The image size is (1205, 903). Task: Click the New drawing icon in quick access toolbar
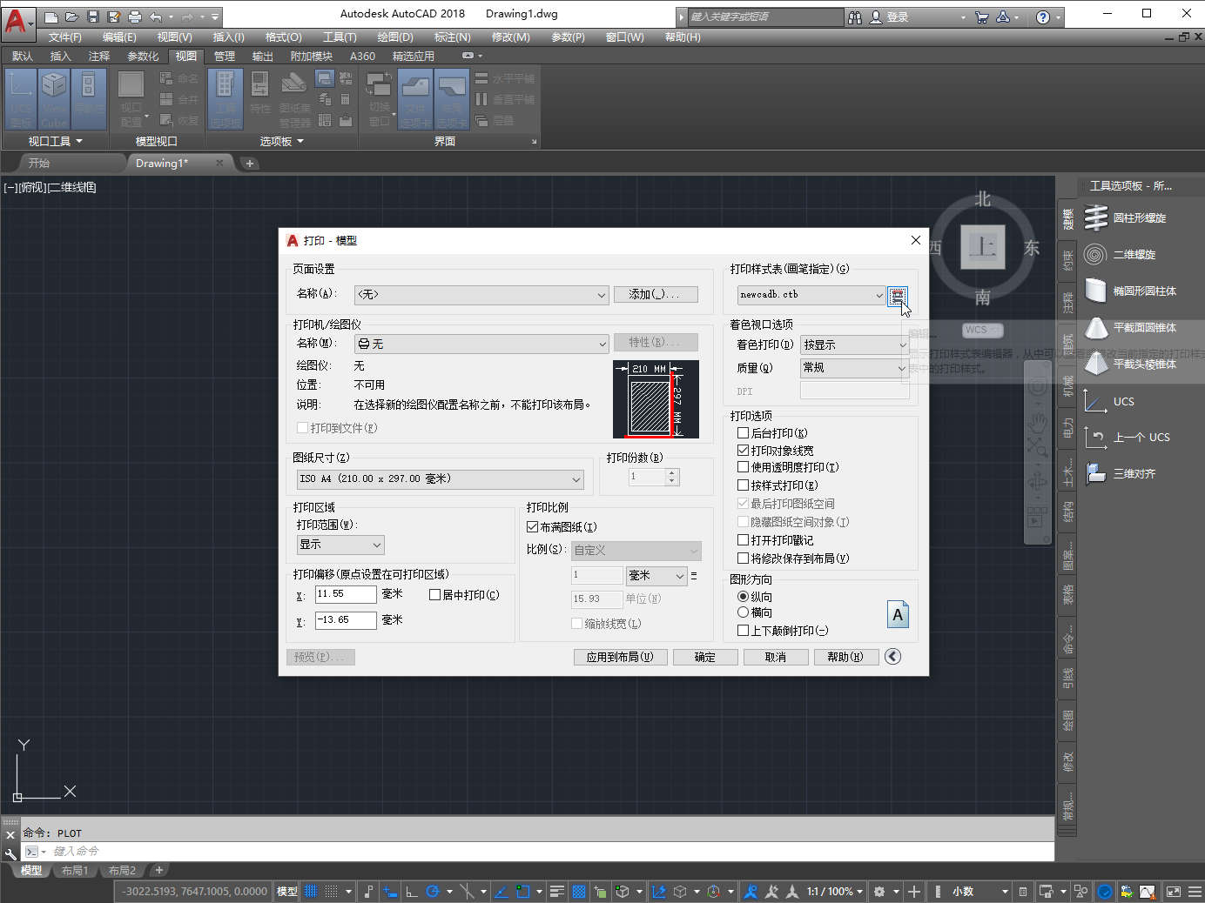[x=51, y=17]
